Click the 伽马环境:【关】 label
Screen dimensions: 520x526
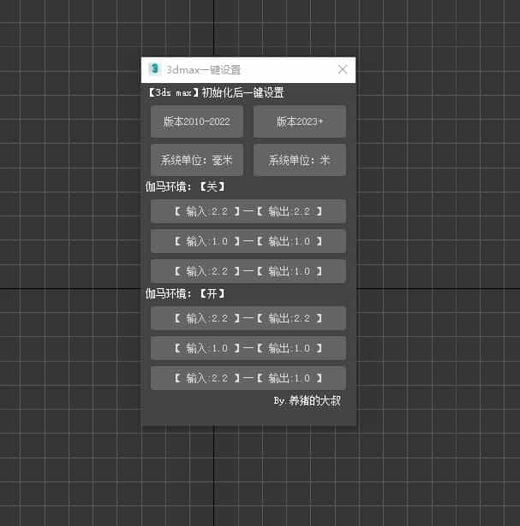pyautogui.click(x=185, y=186)
